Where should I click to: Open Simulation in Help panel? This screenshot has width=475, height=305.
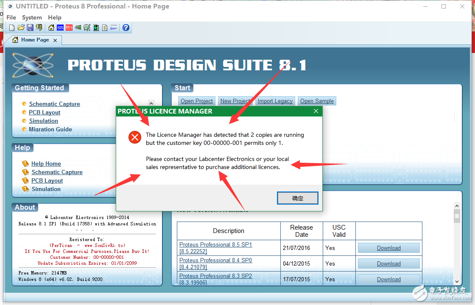[x=46, y=189]
